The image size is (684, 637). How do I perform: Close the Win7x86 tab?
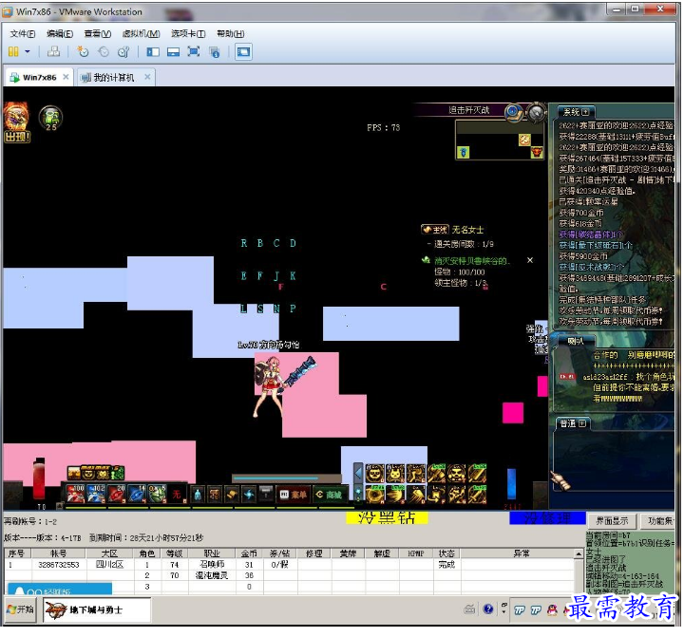pyautogui.click(x=66, y=77)
